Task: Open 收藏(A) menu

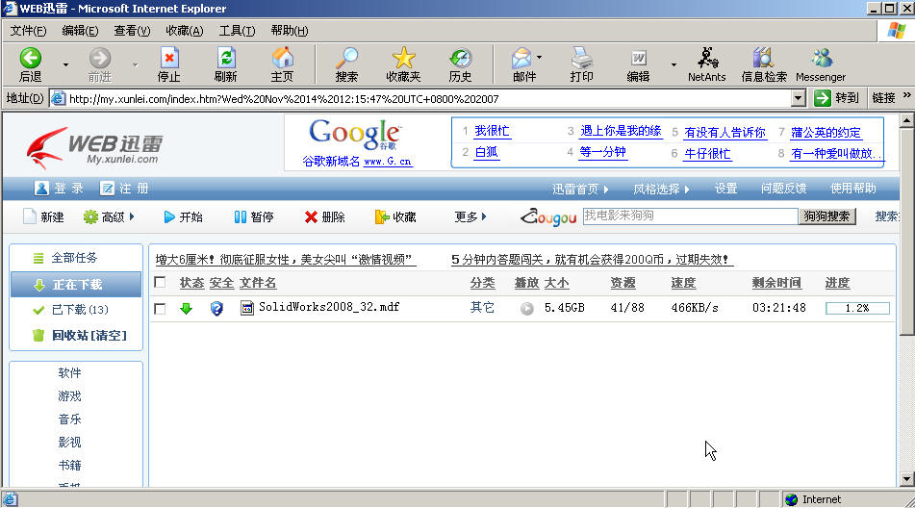Action: tap(185, 31)
